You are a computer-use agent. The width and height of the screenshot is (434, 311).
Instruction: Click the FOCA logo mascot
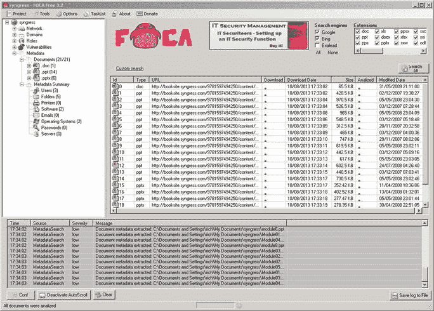145,36
